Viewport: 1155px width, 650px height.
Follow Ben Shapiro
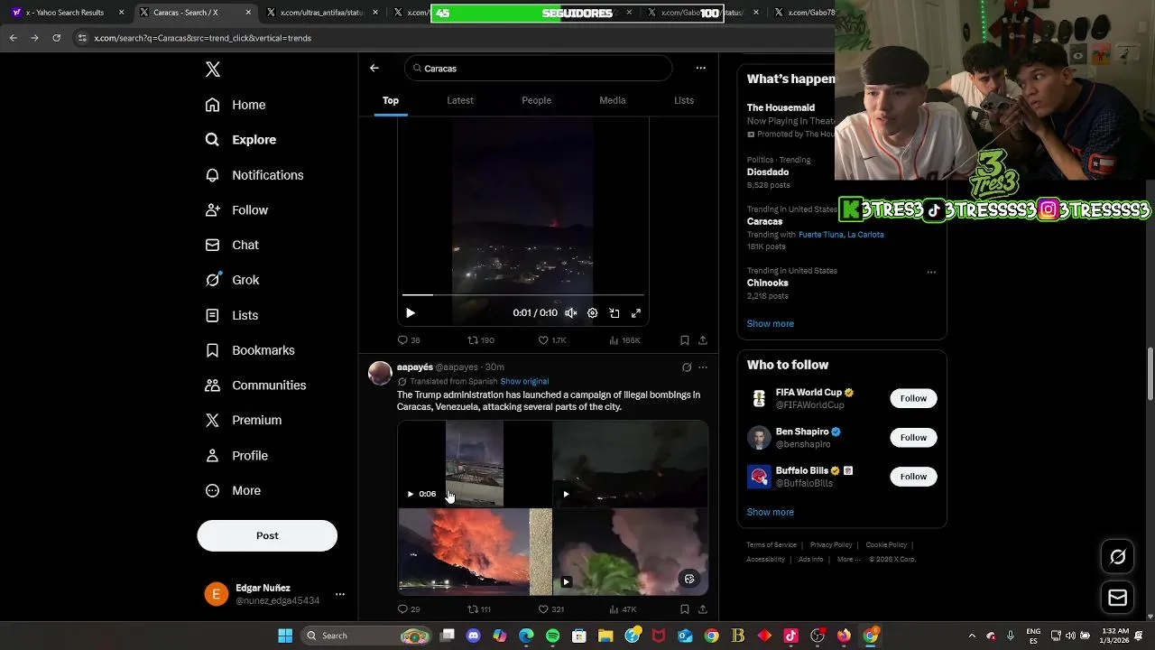tap(913, 437)
